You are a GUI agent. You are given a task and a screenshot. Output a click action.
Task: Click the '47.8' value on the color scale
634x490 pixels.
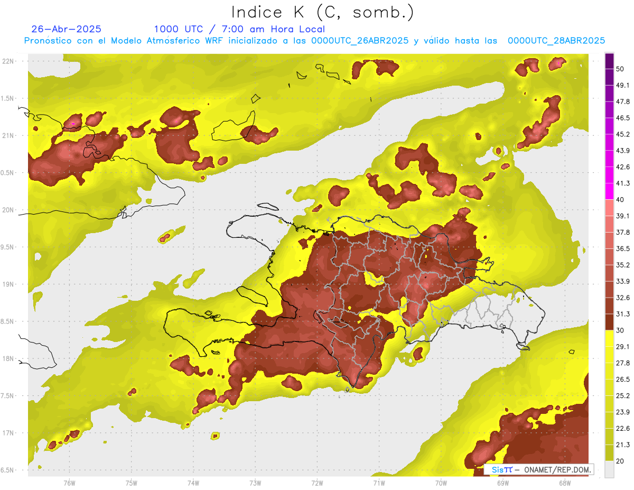click(623, 101)
